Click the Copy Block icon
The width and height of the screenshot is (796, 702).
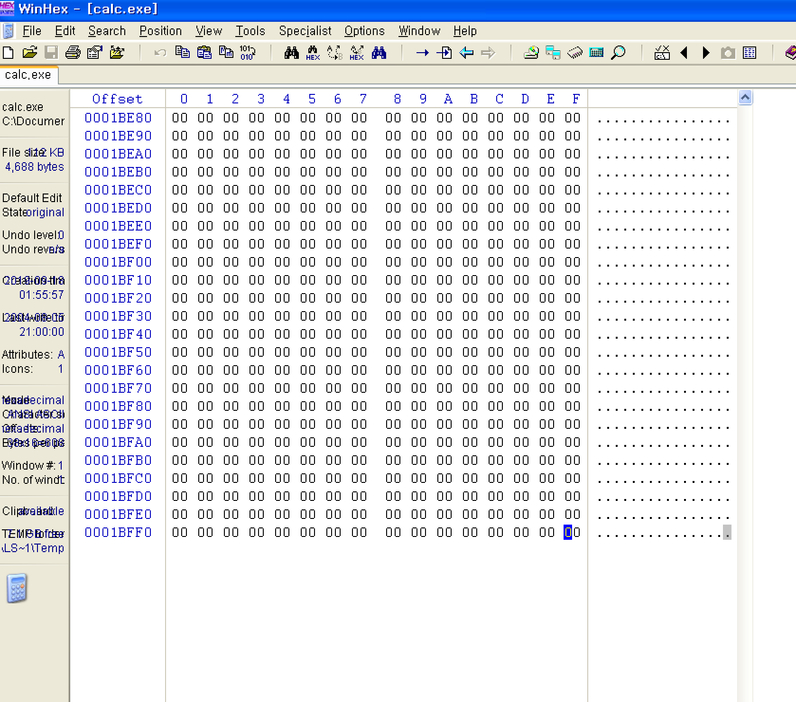[182, 52]
